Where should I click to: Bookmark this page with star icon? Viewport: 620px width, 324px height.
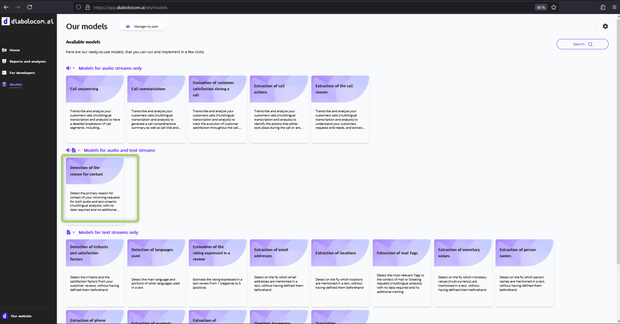pos(554,7)
